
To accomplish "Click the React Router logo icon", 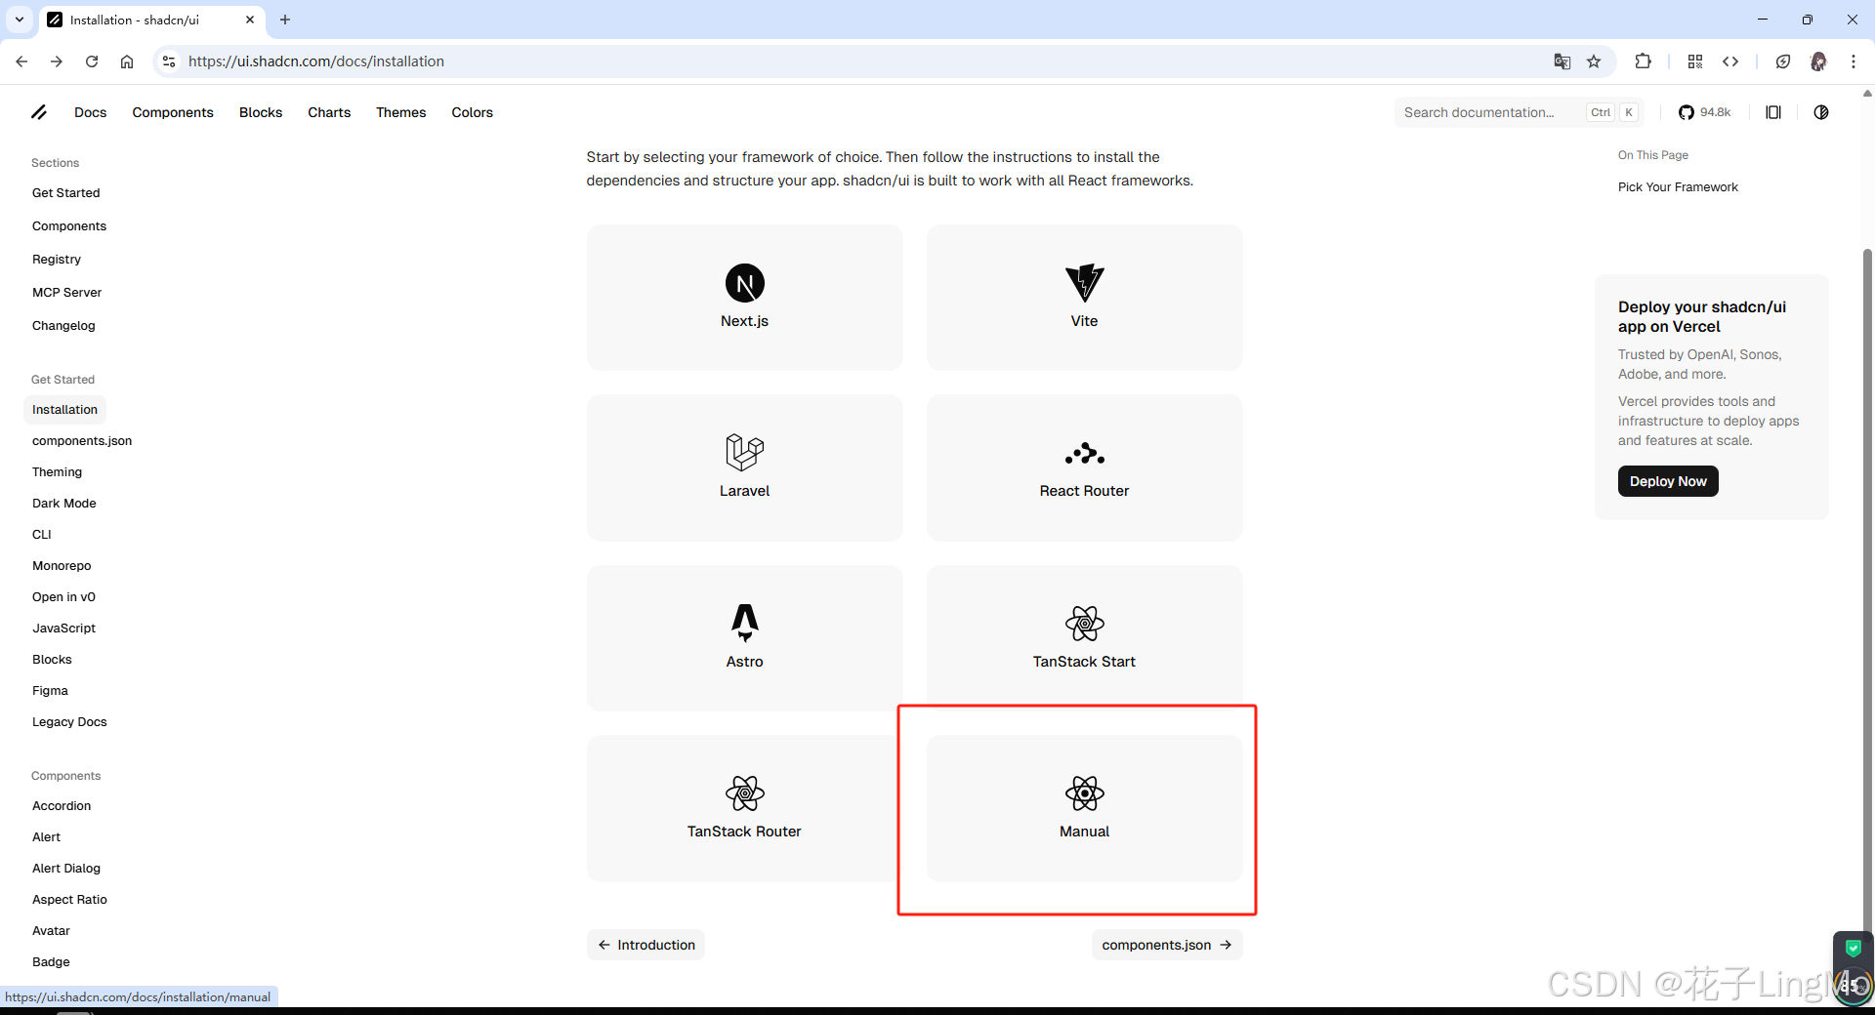I will [1084, 453].
